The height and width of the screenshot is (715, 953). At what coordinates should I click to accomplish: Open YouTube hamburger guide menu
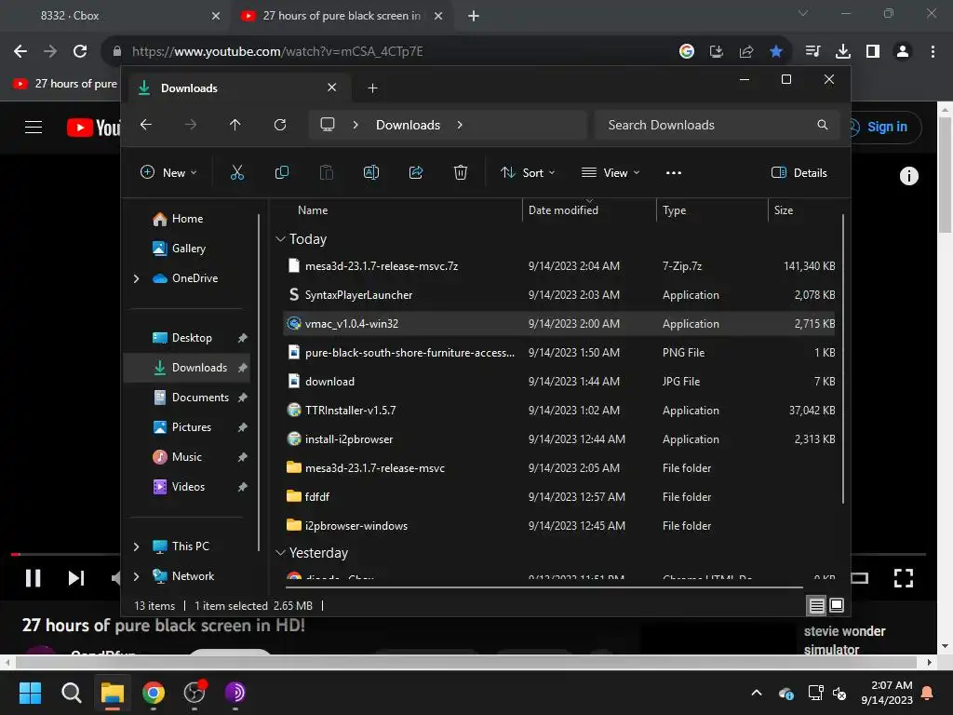pos(34,127)
